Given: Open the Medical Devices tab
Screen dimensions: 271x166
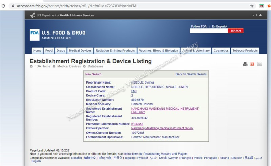Looking at the screenshot, I should 80,51.
